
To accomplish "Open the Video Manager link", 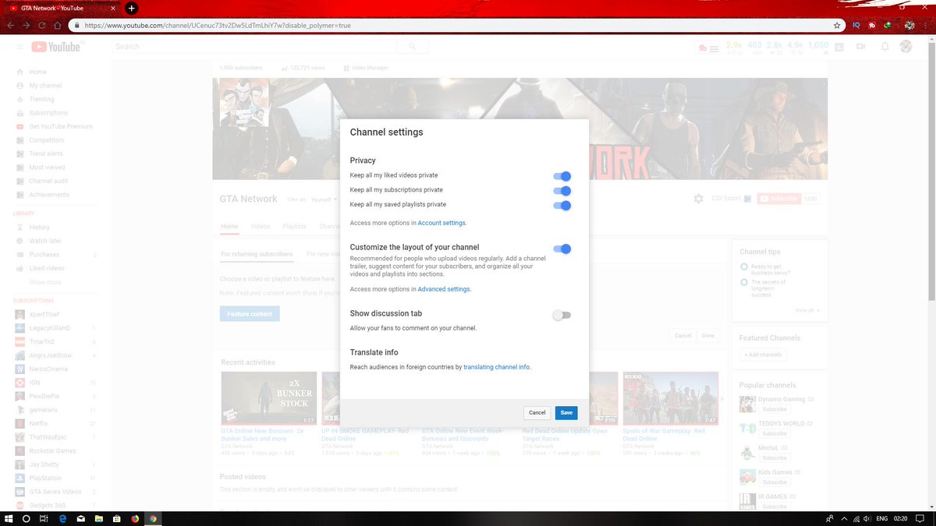I will coord(365,68).
